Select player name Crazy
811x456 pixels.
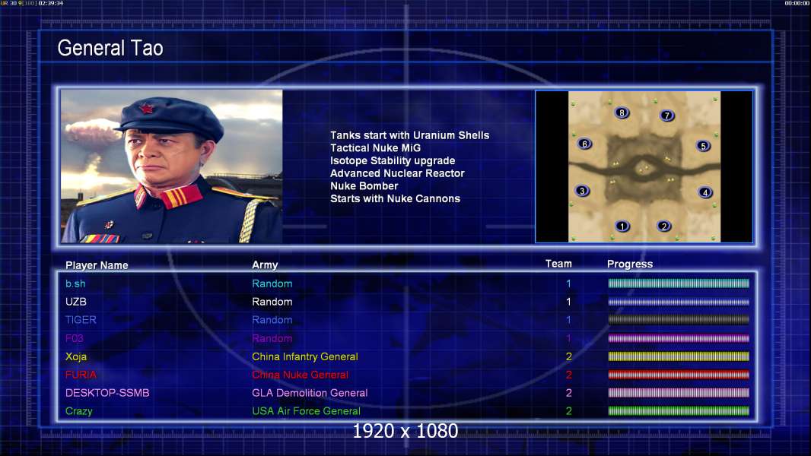pos(78,411)
